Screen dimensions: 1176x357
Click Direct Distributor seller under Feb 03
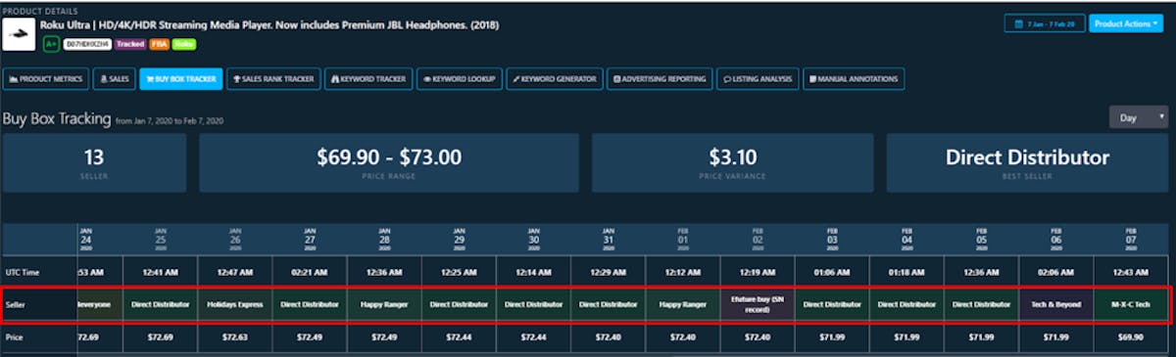coord(831,304)
